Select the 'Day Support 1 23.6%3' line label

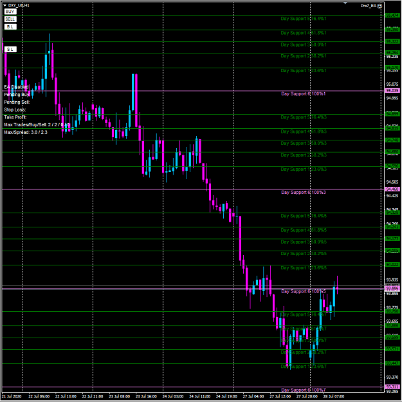(304, 169)
